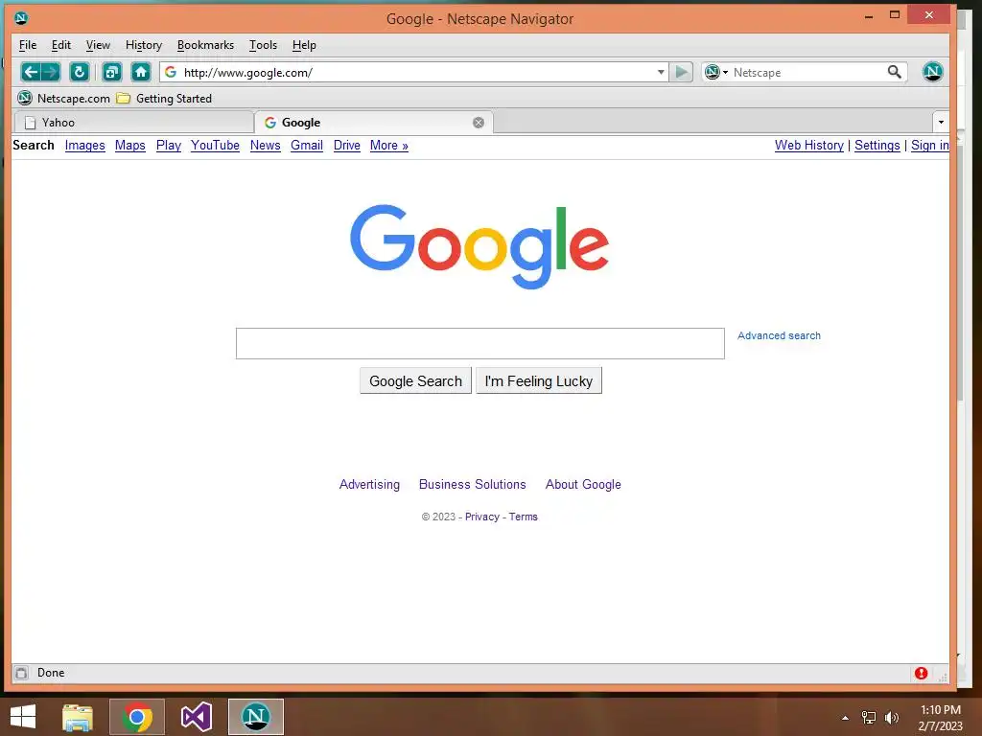Open the Drive link

pyautogui.click(x=346, y=146)
